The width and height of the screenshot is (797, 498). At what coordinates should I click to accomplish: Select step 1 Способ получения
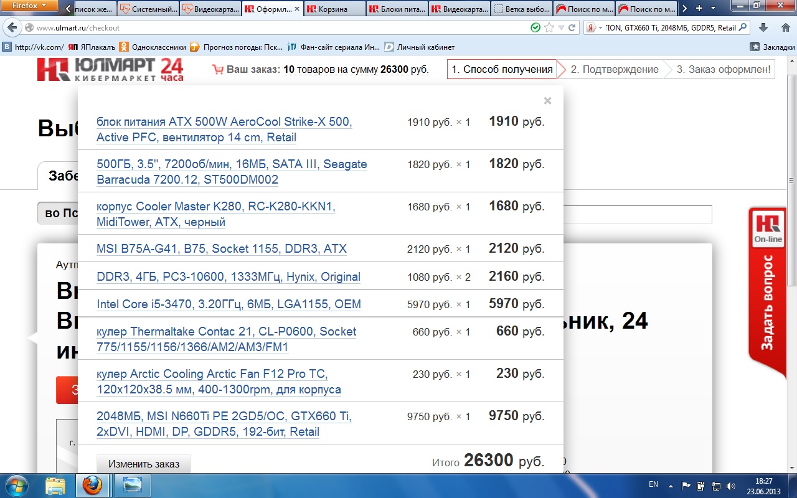[x=502, y=70]
